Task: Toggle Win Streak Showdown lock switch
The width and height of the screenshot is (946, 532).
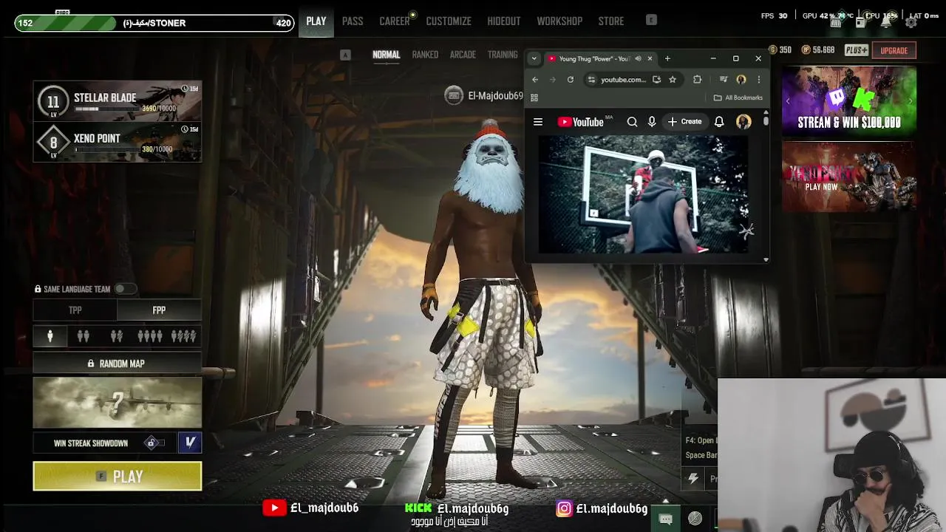Action: point(153,443)
